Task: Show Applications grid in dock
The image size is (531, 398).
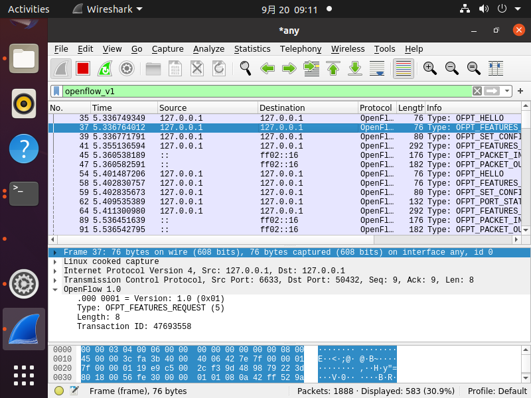Action: click(x=24, y=375)
